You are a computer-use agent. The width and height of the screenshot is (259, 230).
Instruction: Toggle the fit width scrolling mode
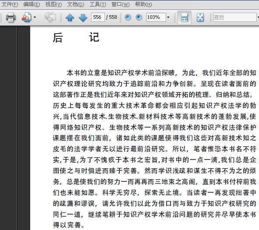[x=184, y=17]
